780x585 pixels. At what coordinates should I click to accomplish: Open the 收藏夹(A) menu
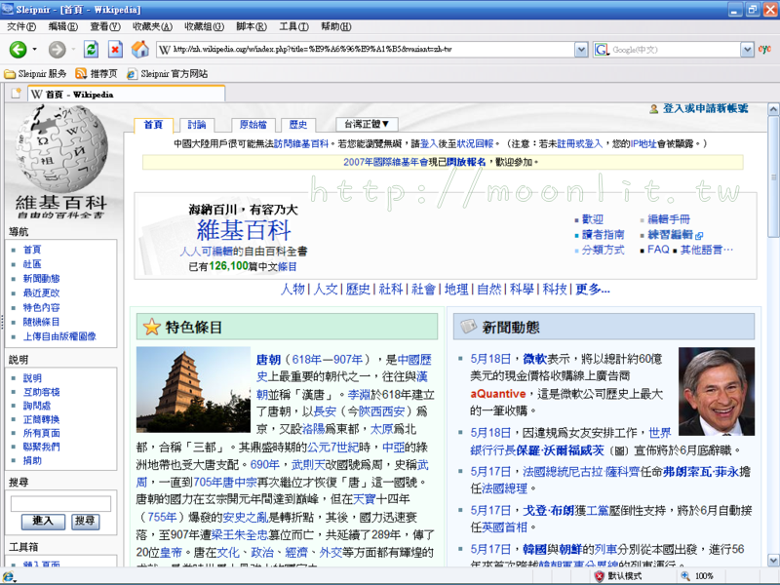(x=152, y=26)
